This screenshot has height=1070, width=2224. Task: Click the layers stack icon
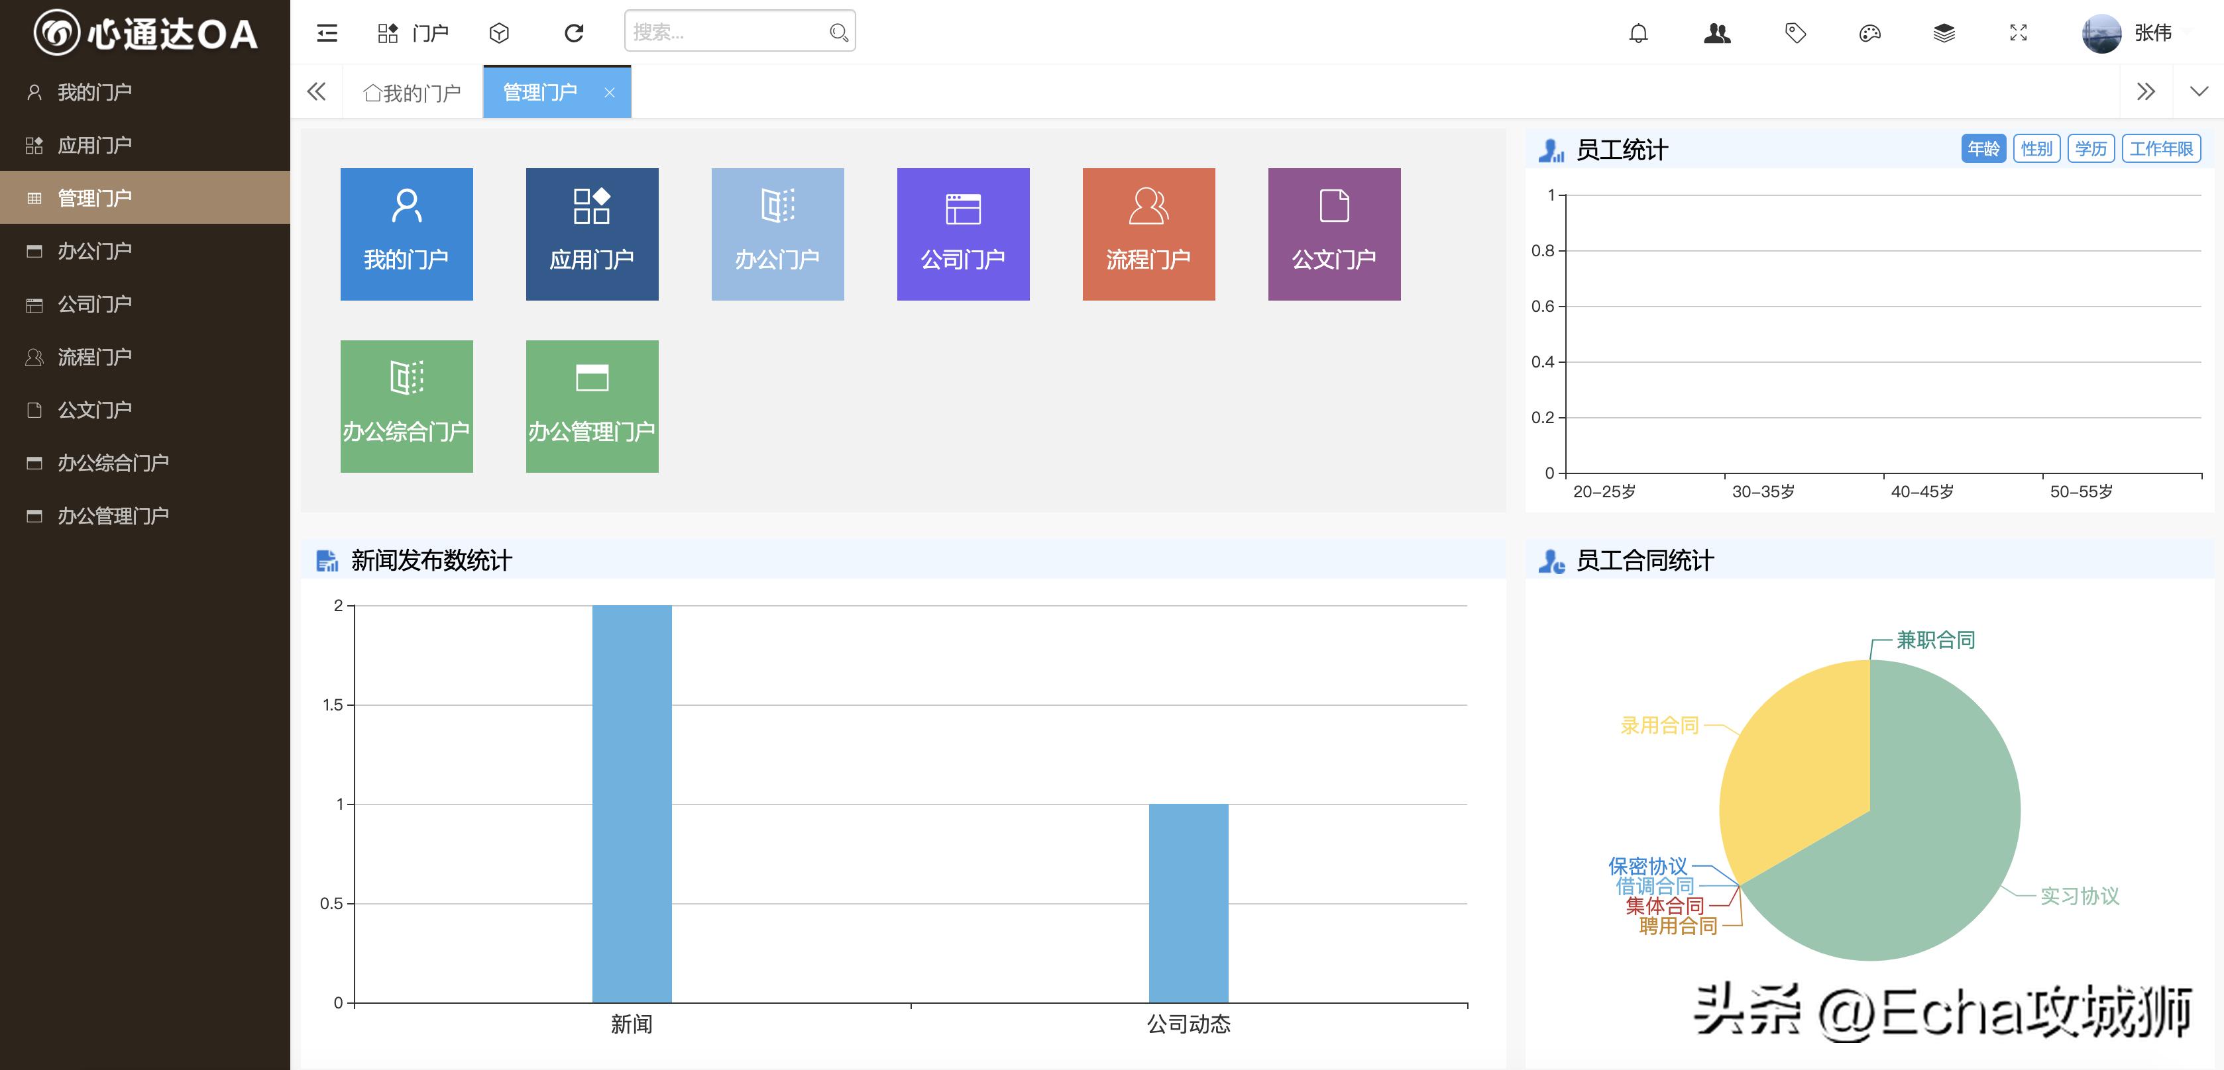click(1944, 33)
